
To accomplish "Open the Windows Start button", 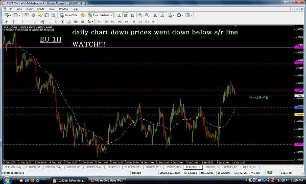I will coord(6,180).
